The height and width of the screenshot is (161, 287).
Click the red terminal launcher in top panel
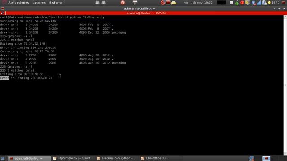coord(168,3)
